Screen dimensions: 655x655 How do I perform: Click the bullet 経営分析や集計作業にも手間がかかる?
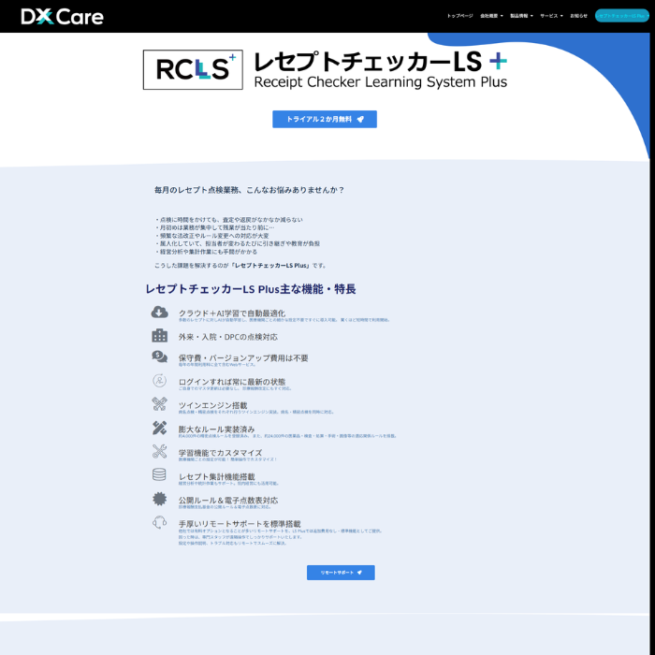207,252
